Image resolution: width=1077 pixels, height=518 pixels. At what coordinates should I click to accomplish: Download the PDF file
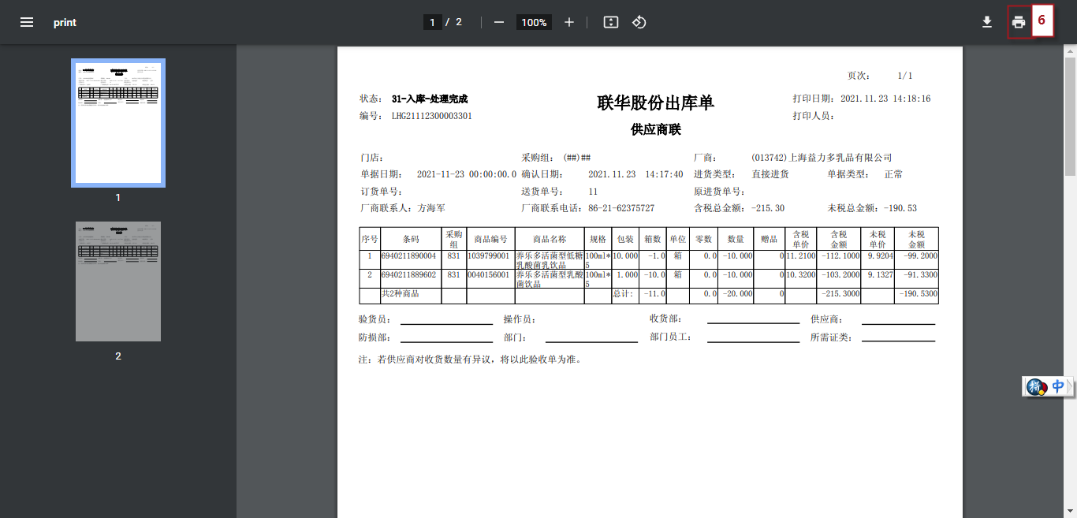click(986, 22)
